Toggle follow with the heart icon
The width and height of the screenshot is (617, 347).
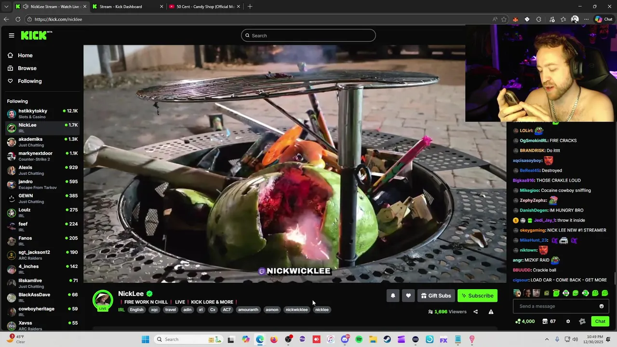tap(408, 296)
